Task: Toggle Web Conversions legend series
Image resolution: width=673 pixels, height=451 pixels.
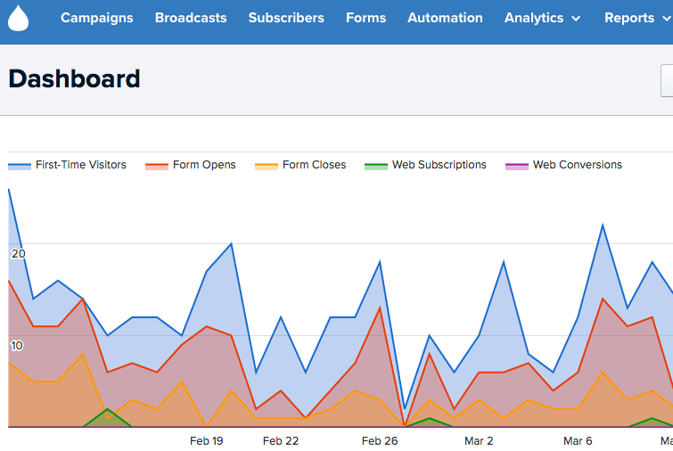Action: click(563, 165)
